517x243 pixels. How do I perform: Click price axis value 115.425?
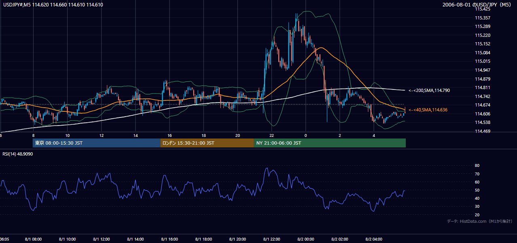pos(483,9)
